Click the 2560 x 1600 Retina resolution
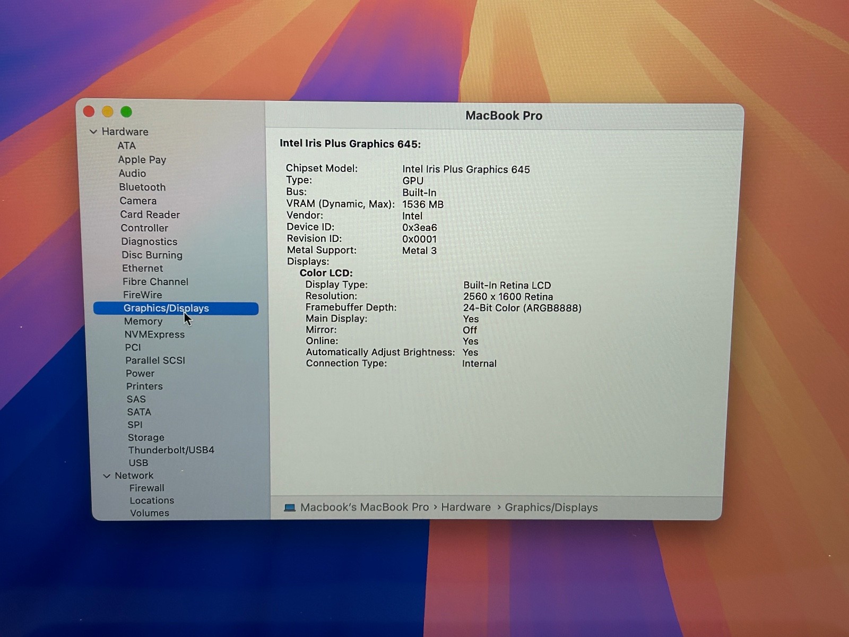Image resolution: width=849 pixels, height=637 pixels. click(508, 297)
